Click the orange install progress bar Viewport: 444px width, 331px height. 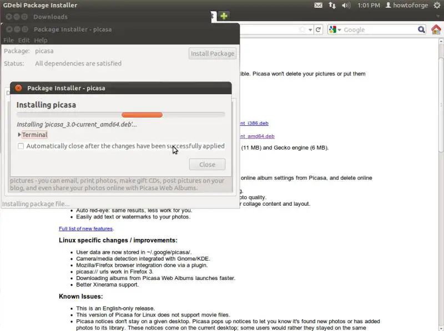coord(142,115)
